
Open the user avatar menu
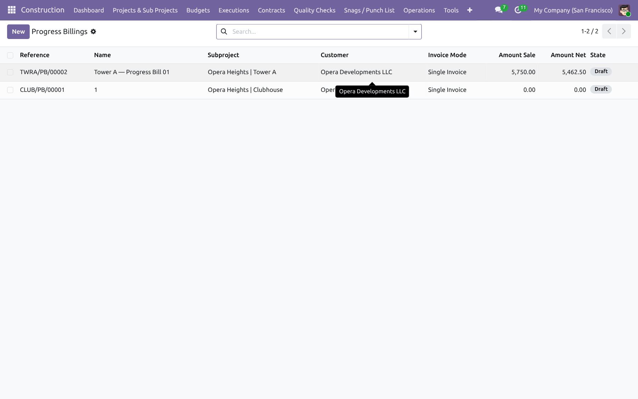point(624,10)
